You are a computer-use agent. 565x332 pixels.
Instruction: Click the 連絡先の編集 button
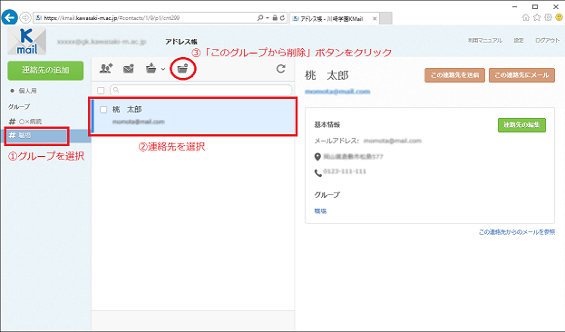(x=521, y=124)
